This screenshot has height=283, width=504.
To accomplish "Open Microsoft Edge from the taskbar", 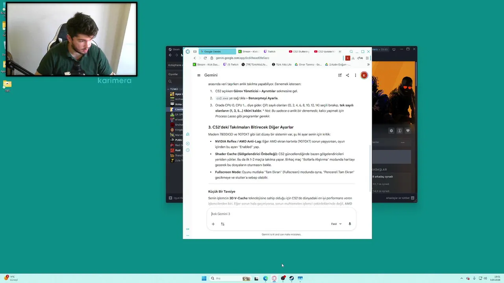I will pos(265,278).
